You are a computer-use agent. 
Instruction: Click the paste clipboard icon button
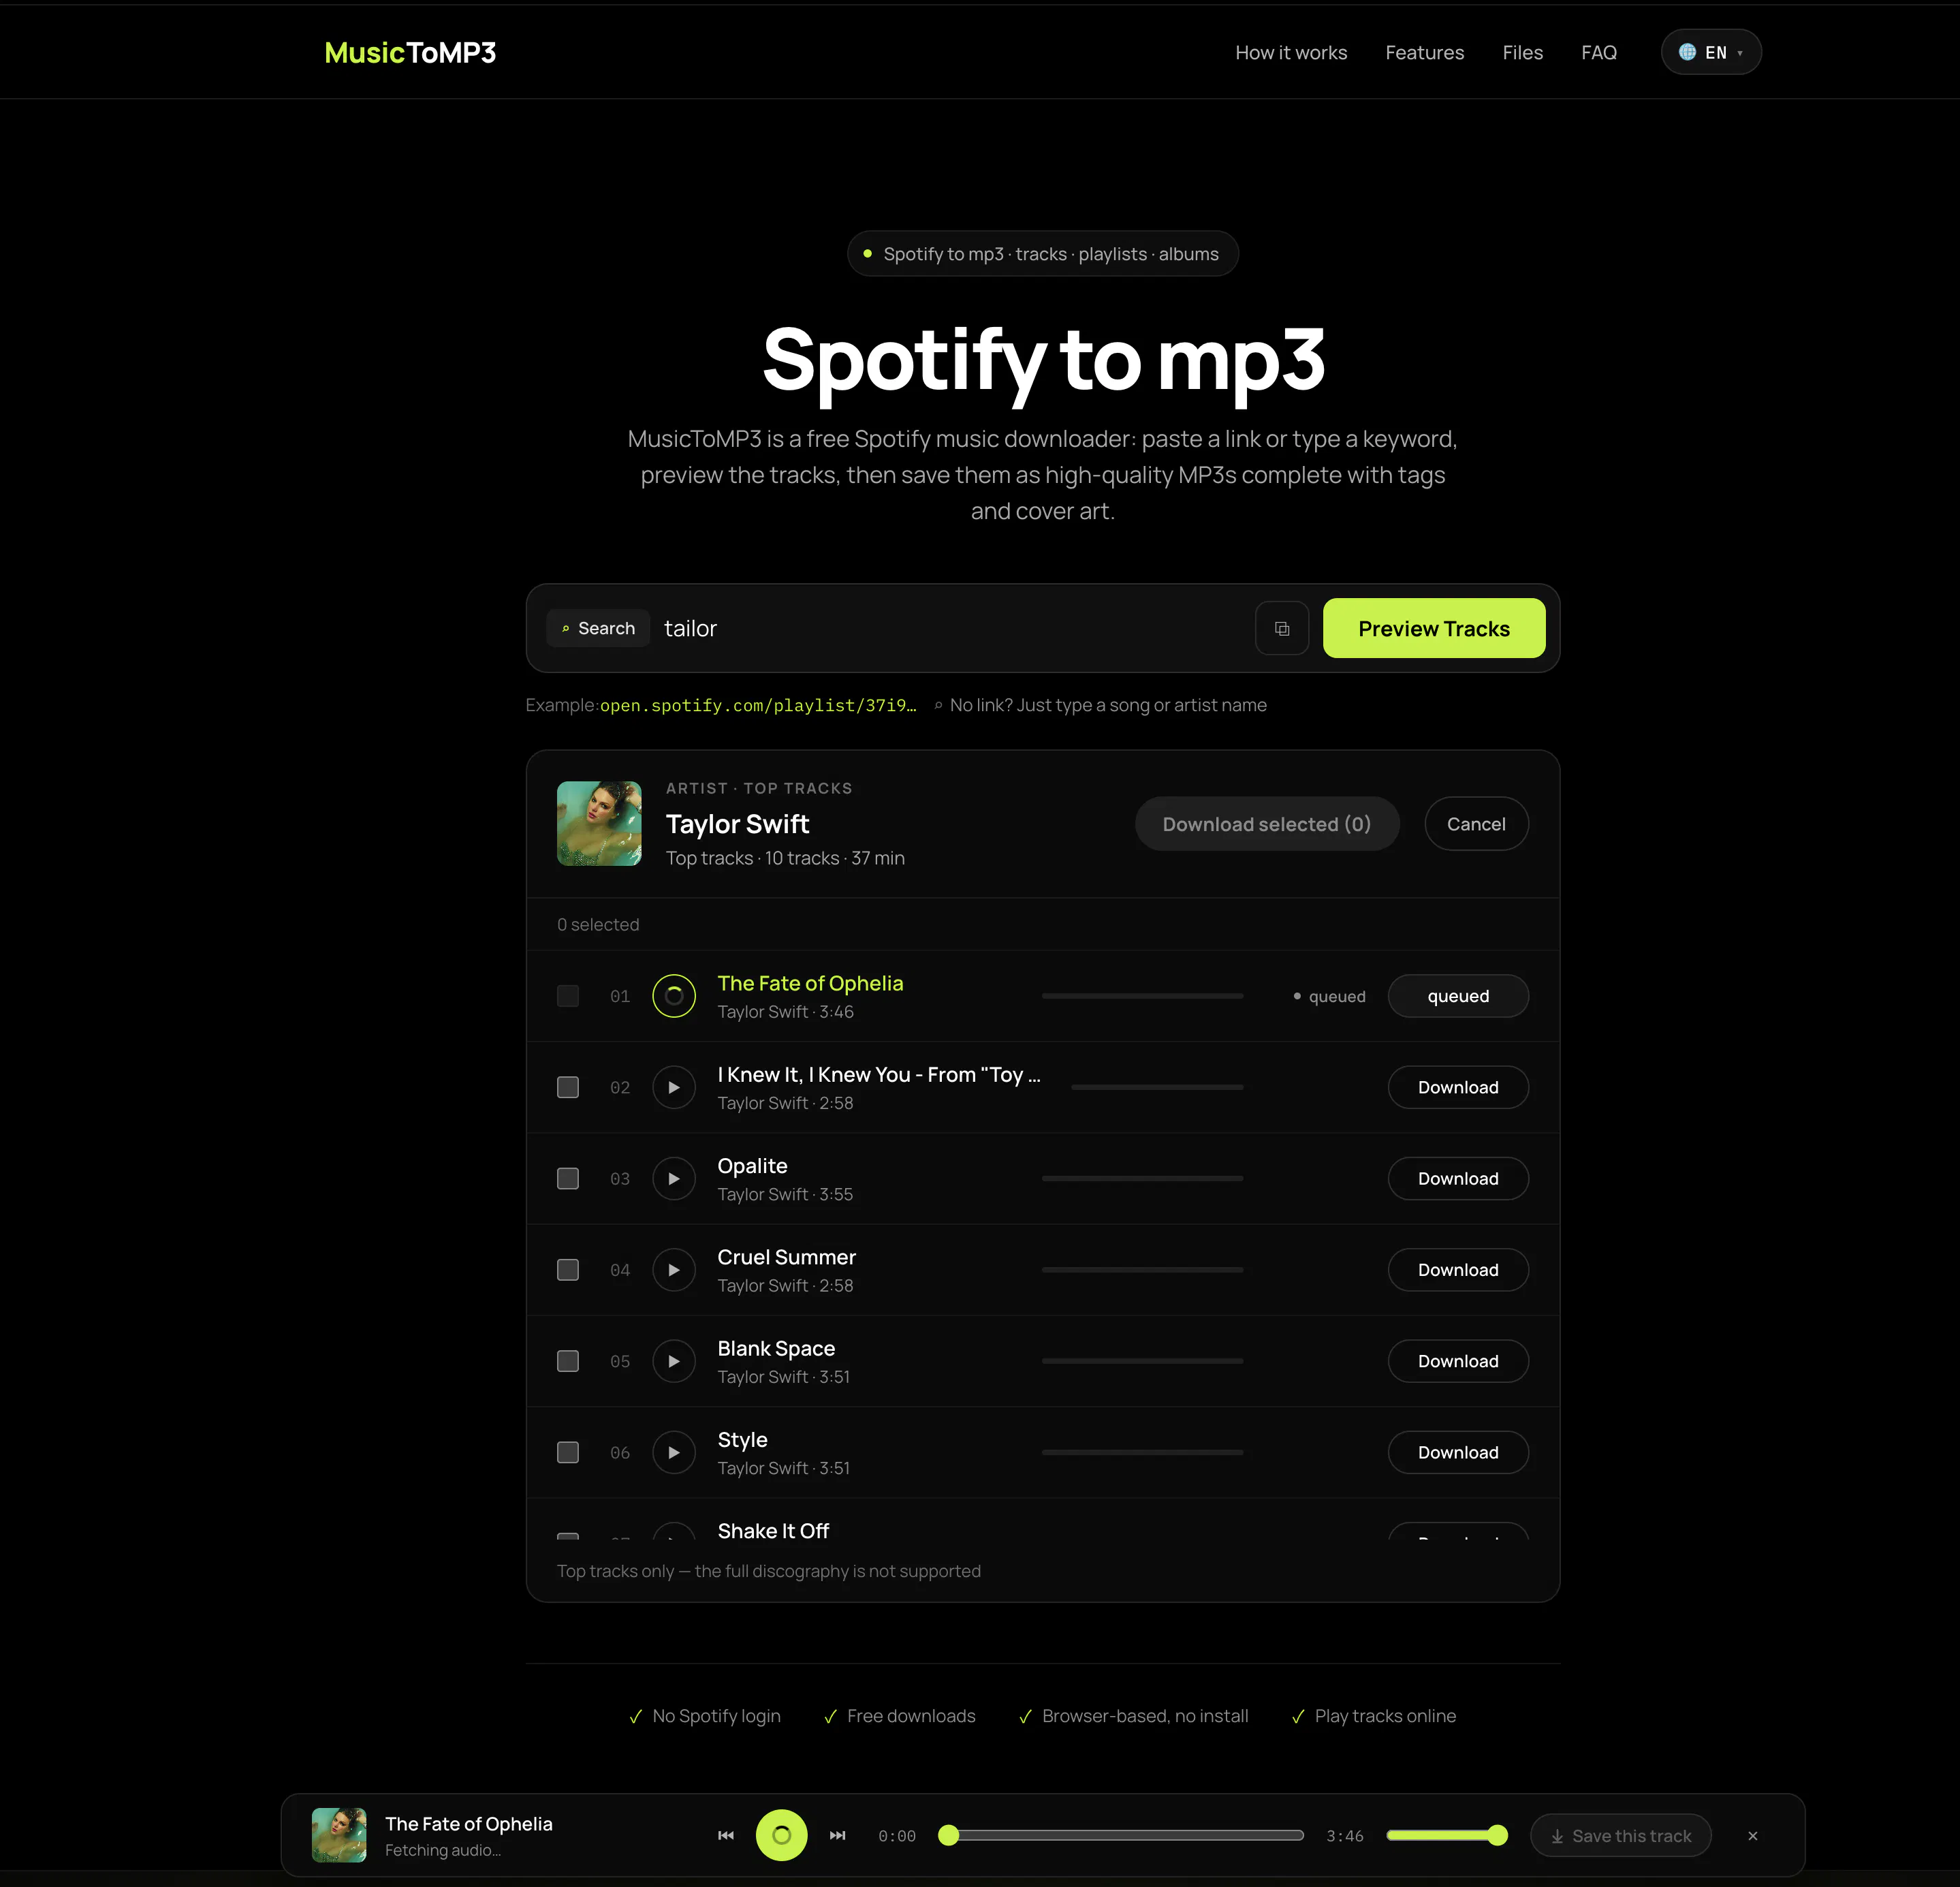tap(1282, 628)
